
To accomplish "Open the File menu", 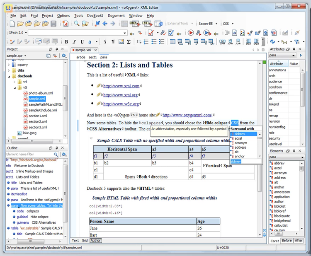I will tap(13, 15).
